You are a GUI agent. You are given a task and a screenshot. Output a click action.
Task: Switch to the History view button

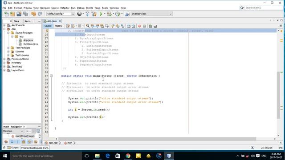point(58,26)
